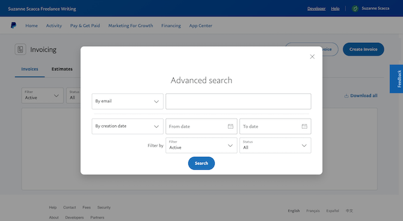Image resolution: width=403 pixels, height=221 pixels.
Task: Open the By creation date dropdown
Action: [128, 126]
